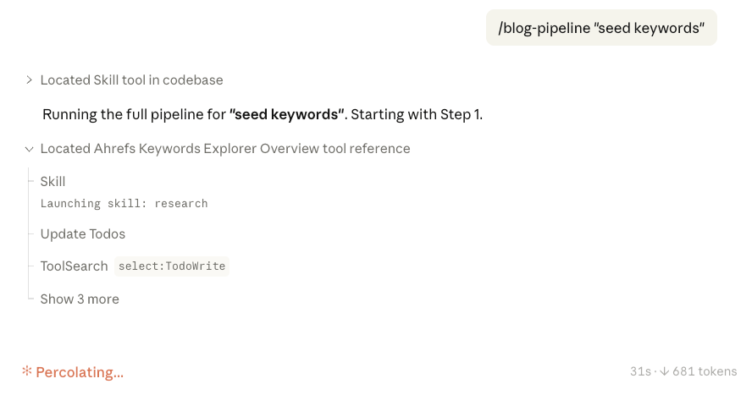Click "Launching skill: research" output line

click(124, 204)
